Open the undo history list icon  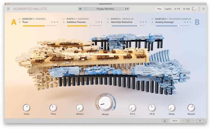[188, 121]
